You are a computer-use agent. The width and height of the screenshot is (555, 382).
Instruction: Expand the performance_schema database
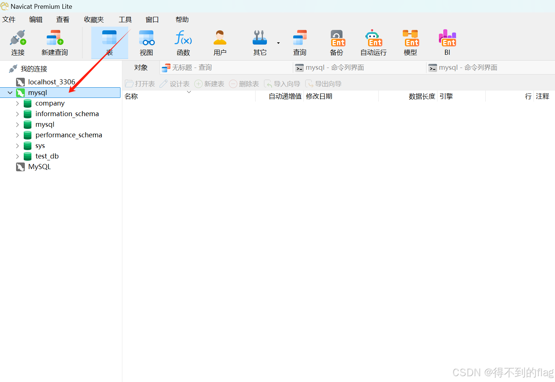pos(17,135)
